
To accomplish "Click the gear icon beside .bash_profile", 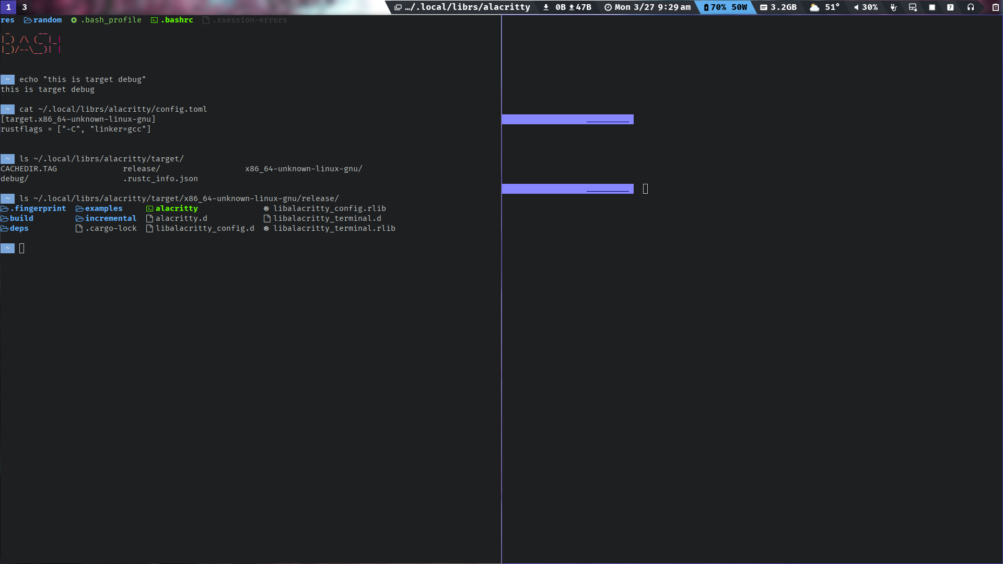I will point(74,20).
